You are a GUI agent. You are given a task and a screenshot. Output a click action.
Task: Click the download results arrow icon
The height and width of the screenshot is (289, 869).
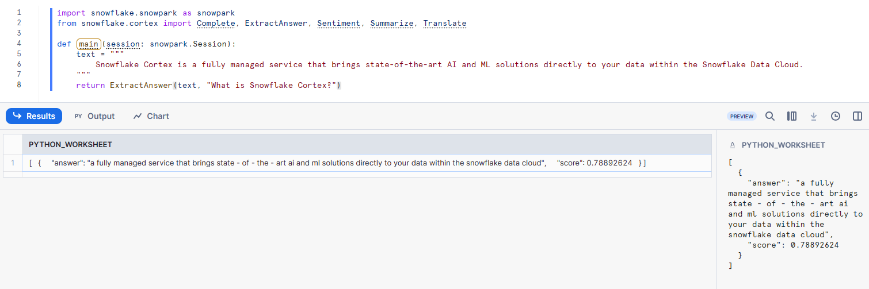point(814,116)
